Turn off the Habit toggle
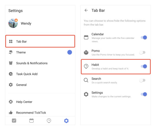The image size is (156, 130). pyautogui.click(x=144, y=66)
